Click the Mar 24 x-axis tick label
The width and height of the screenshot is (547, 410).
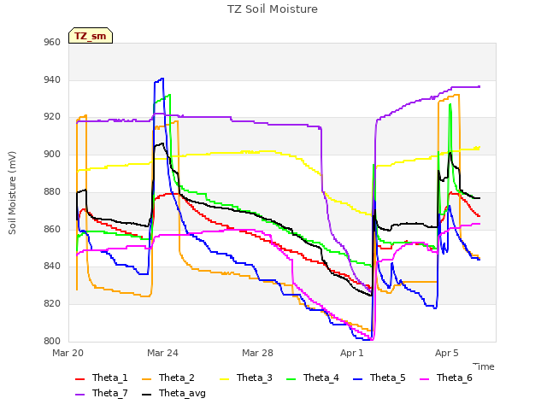click(x=162, y=353)
